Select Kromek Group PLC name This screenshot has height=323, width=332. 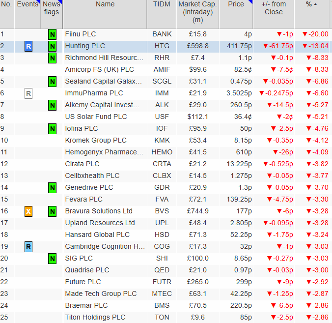coord(96,140)
